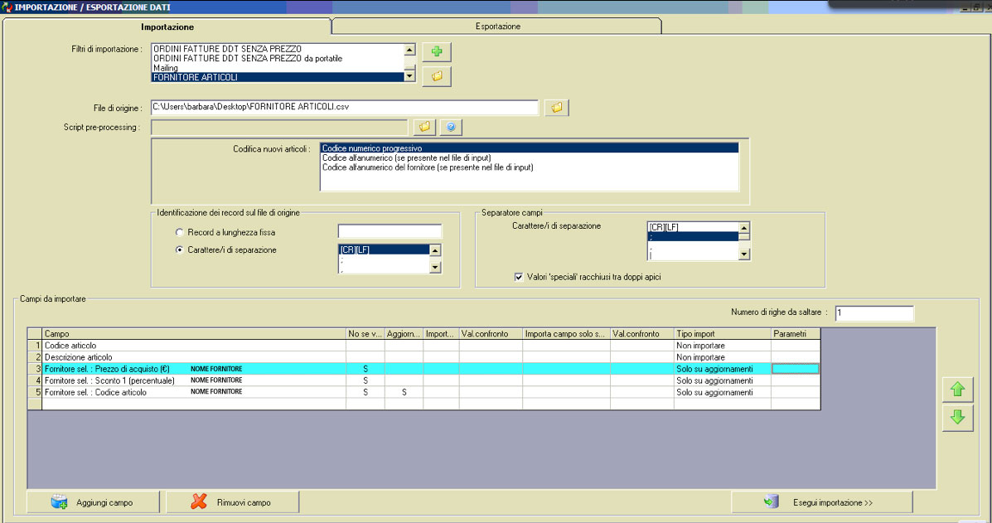Select Record a lunghezza fissa radio

point(180,232)
